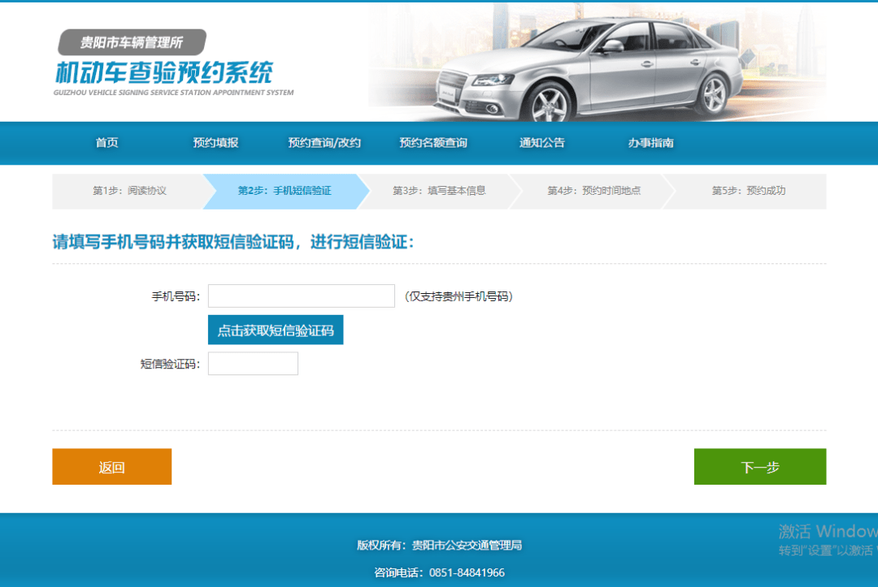Open the 预约填报 navigation item
The width and height of the screenshot is (878, 587).
click(x=215, y=143)
